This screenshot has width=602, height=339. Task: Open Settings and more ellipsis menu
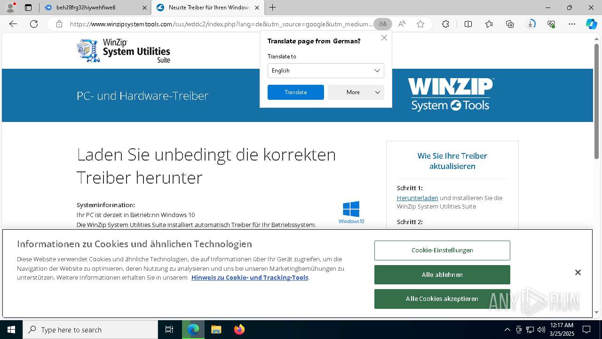572,24
